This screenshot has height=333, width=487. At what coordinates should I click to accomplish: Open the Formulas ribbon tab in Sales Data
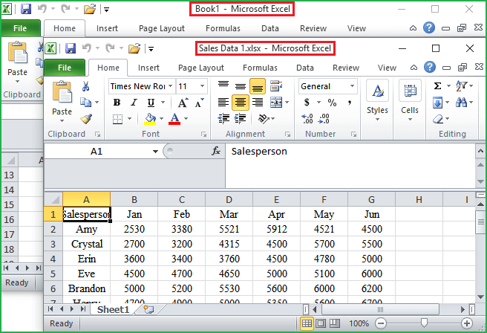pyautogui.click(x=260, y=68)
